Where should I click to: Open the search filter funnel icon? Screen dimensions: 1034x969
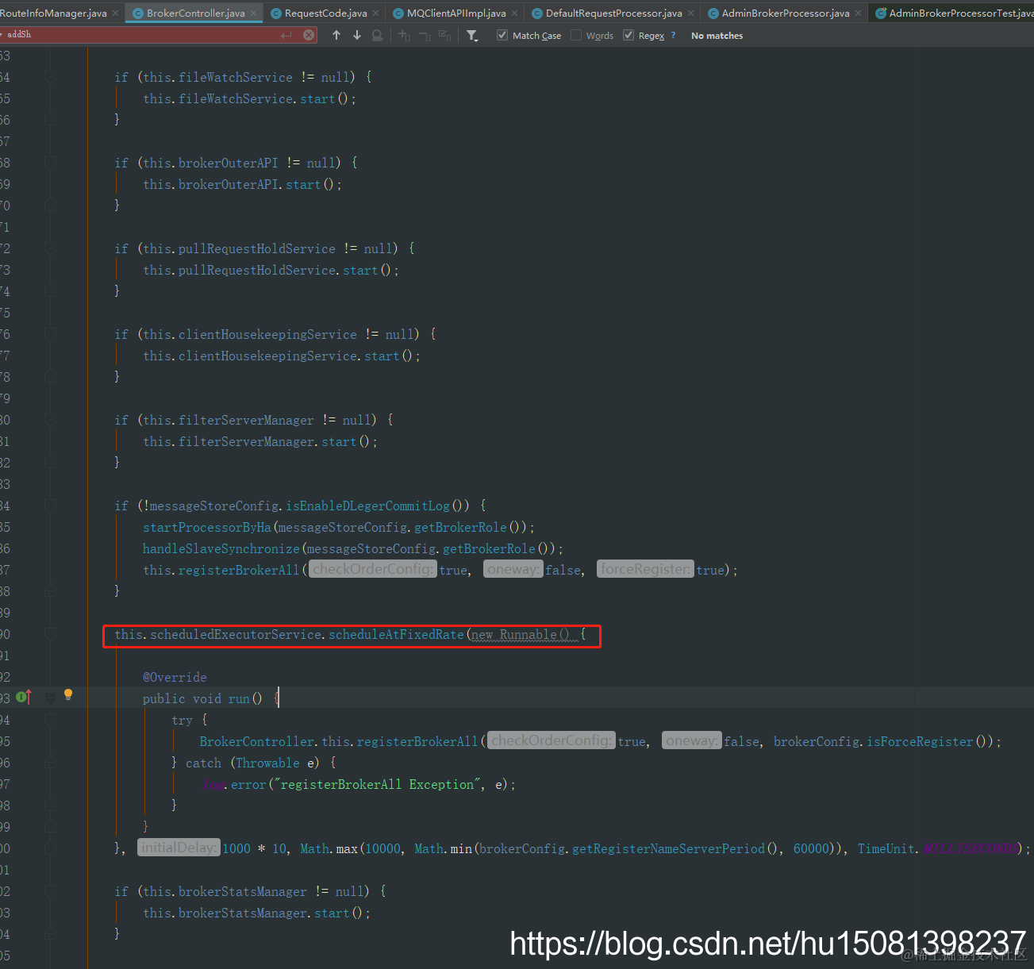(x=472, y=35)
